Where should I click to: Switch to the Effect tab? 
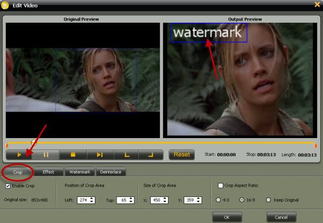point(48,172)
